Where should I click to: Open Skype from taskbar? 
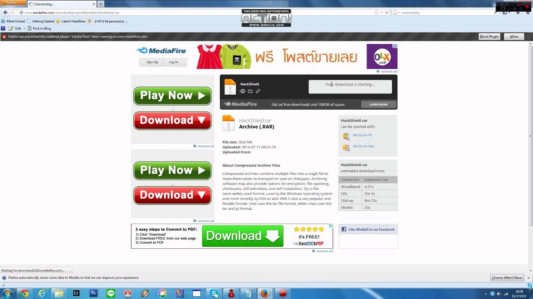coord(214,294)
